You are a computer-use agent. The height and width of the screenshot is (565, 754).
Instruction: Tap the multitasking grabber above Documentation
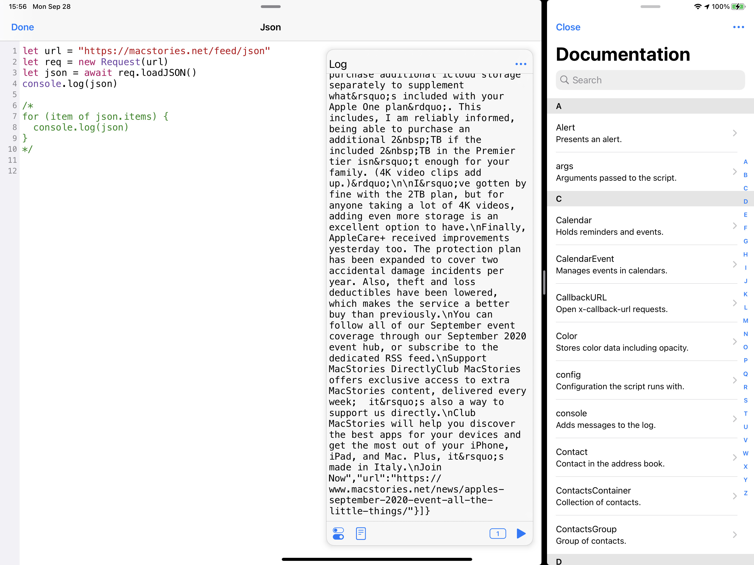(650, 6)
